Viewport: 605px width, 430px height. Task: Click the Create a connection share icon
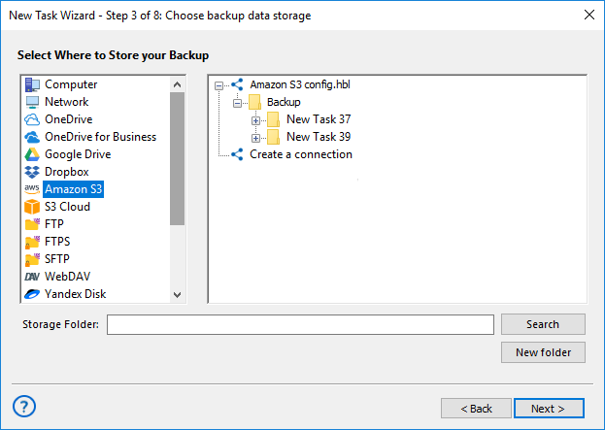tap(237, 154)
